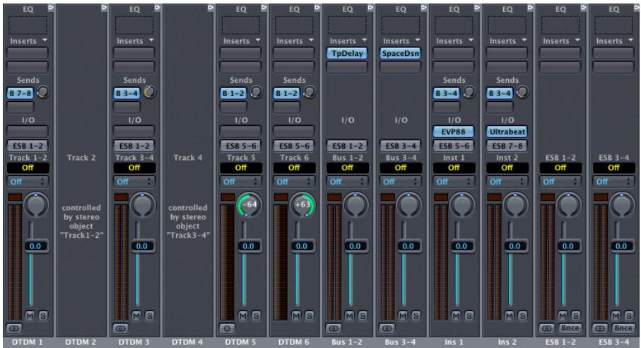641x348 pixels.
Task: Open the TpDelay insert plug-in
Action: coord(347,53)
